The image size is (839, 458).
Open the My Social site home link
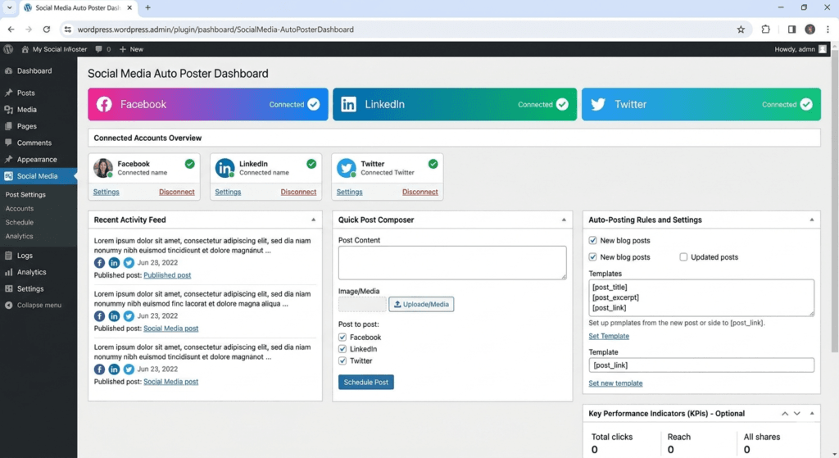click(x=54, y=49)
